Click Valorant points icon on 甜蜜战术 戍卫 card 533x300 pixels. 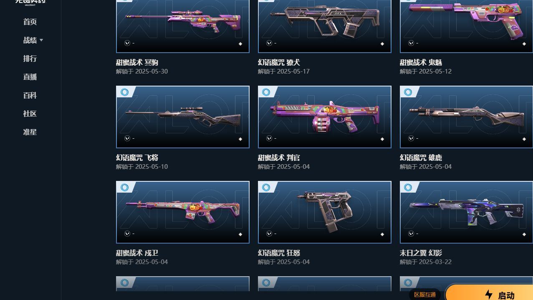(127, 234)
